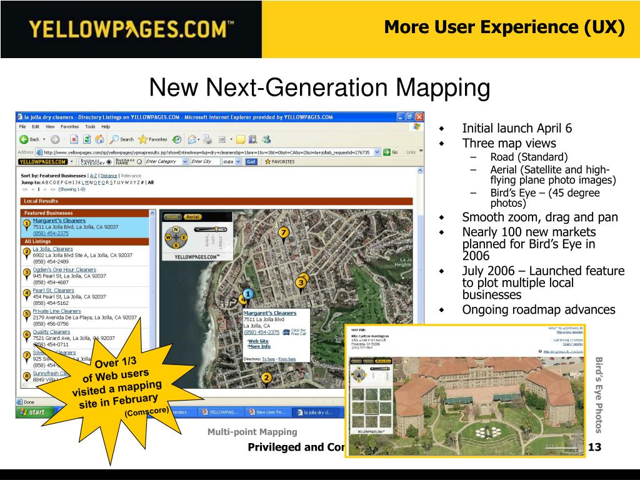Open the View menu

(x=50, y=126)
